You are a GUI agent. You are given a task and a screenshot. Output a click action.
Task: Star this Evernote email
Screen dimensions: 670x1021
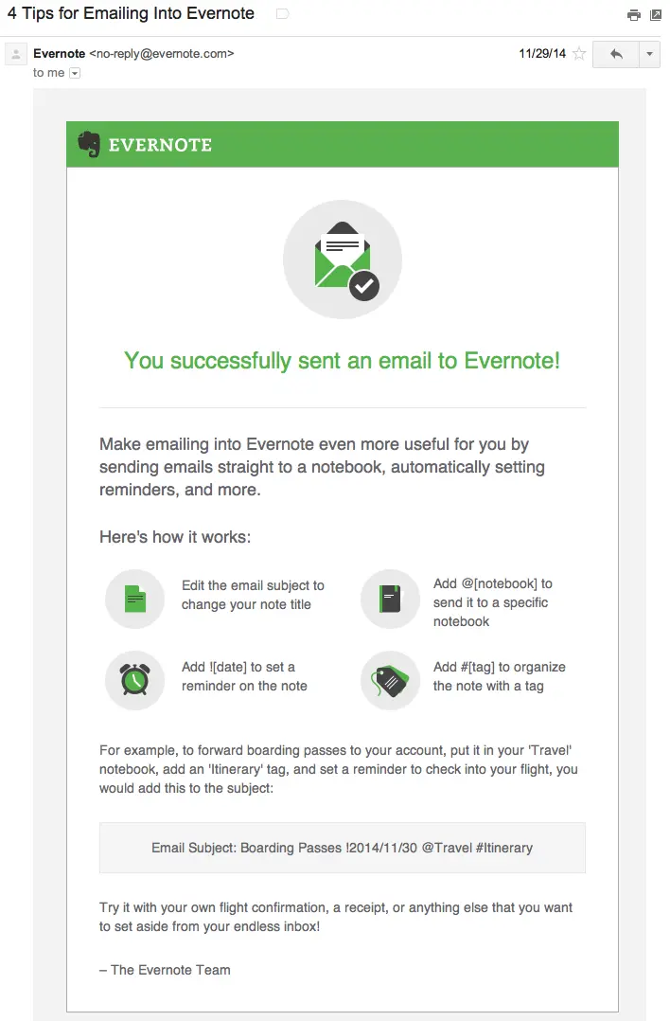point(578,54)
